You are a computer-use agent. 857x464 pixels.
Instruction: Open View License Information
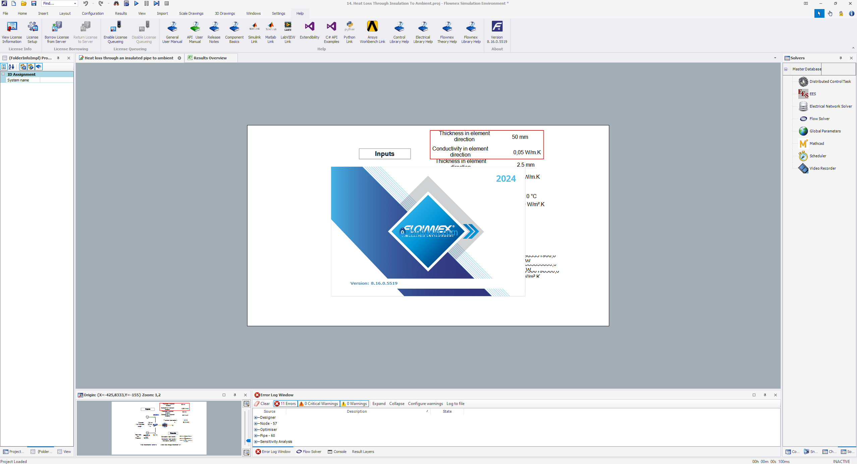click(x=12, y=32)
